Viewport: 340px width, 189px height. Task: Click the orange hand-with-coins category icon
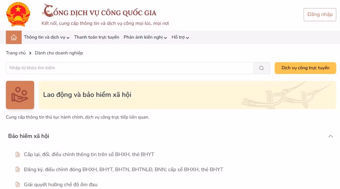click(x=20, y=95)
